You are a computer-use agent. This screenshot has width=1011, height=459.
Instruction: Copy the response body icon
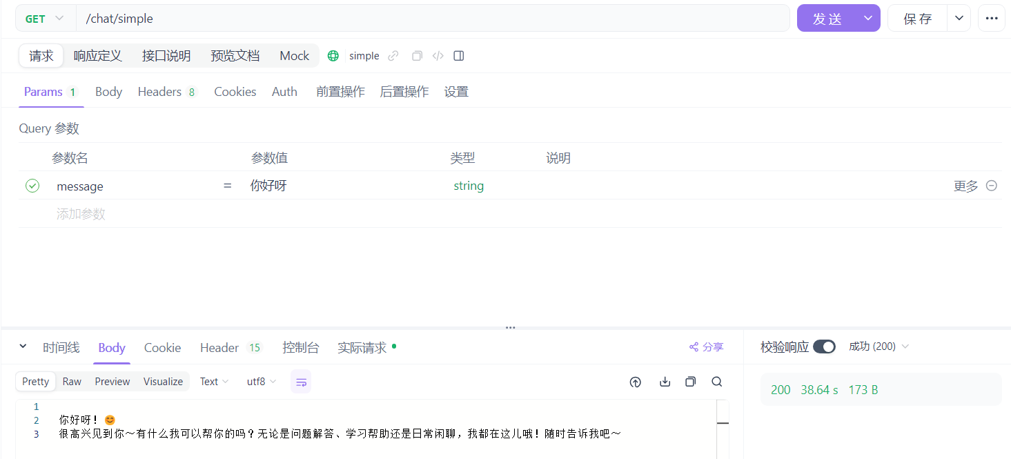click(690, 381)
